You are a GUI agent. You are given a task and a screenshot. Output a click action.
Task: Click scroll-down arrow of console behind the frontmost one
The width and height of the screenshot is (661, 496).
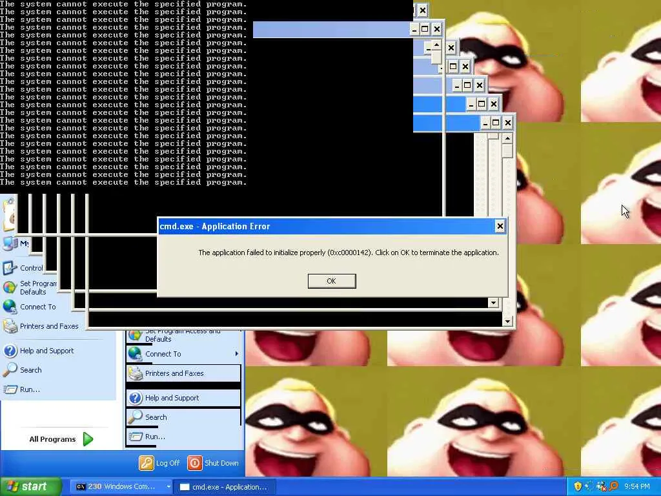pyautogui.click(x=494, y=302)
